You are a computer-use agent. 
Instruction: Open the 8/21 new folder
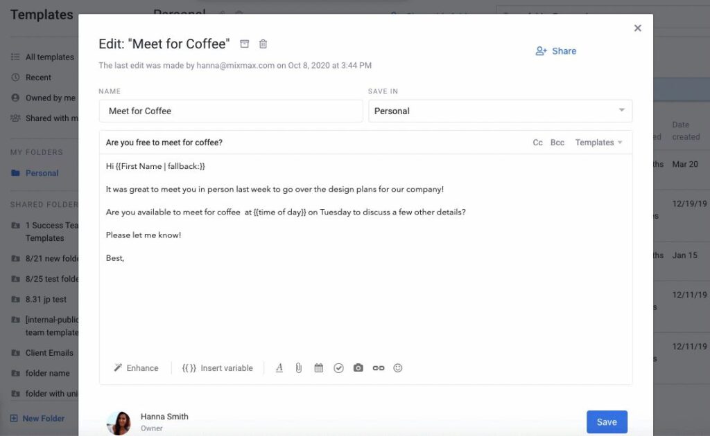point(44,258)
